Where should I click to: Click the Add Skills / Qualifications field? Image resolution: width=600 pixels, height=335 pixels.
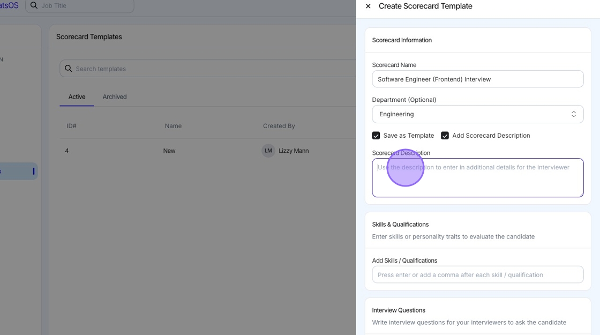point(477,275)
